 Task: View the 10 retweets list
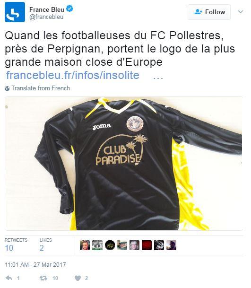16,245
